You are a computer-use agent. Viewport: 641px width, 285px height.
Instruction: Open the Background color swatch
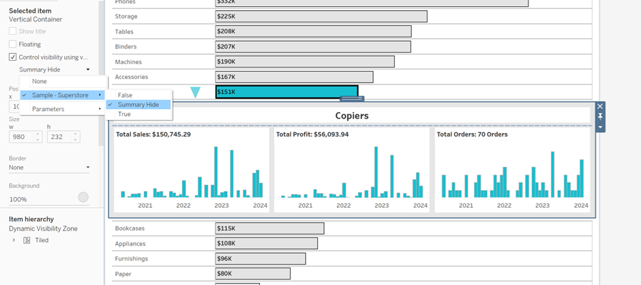[x=83, y=198]
